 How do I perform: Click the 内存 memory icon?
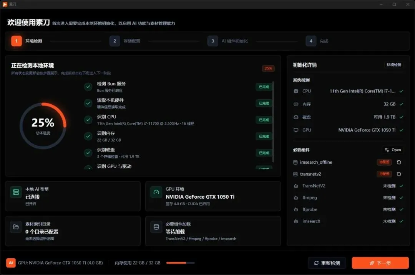296,104
